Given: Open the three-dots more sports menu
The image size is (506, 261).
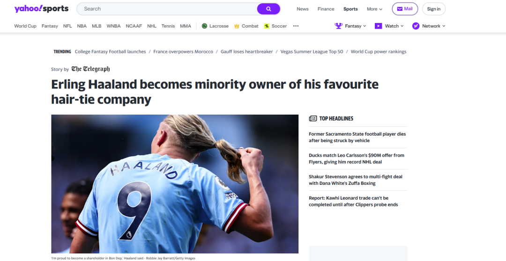Looking at the screenshot, I should pos(296,26).
